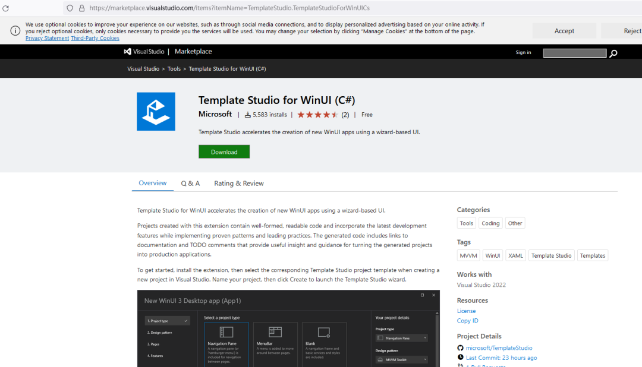
Task: Open the License resource link
Action: [x=467, y=311]
